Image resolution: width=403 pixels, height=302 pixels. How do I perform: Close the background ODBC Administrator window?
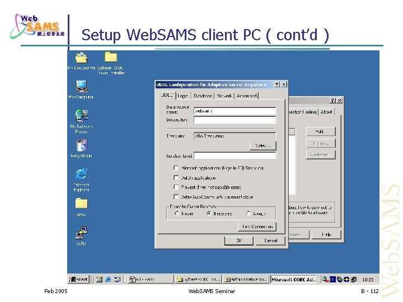(340, 101)
